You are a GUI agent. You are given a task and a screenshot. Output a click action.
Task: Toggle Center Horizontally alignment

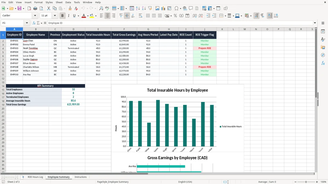(107, 16)
